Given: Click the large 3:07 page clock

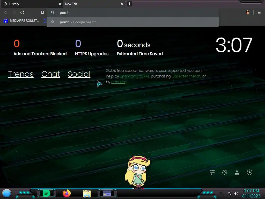Looking at the screenshot, I should [234, 45].
